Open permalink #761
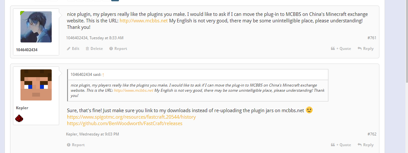Image resolution: width=408 pixels, height=153 pixels. point(372,38)
